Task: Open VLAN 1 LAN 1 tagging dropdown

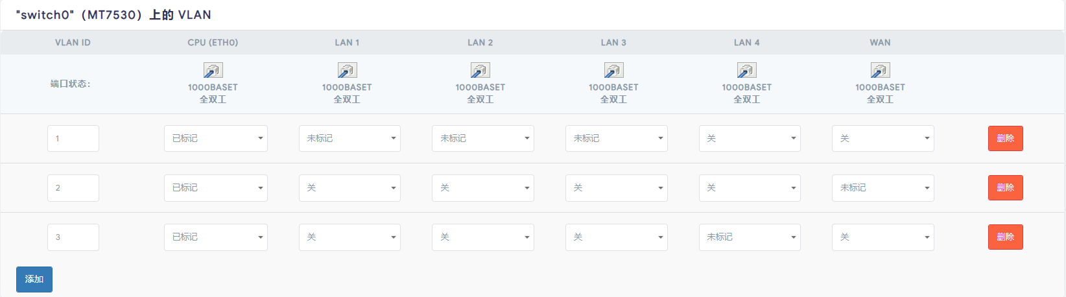Action: coord(349,139)
